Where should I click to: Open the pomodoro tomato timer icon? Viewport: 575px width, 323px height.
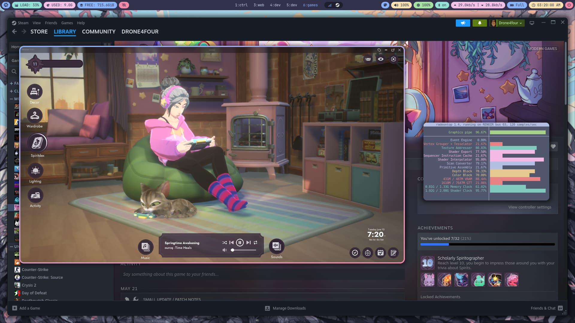coord(368,253)
